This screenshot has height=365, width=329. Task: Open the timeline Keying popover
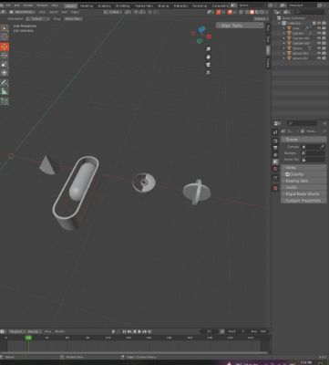click(34, 331)
